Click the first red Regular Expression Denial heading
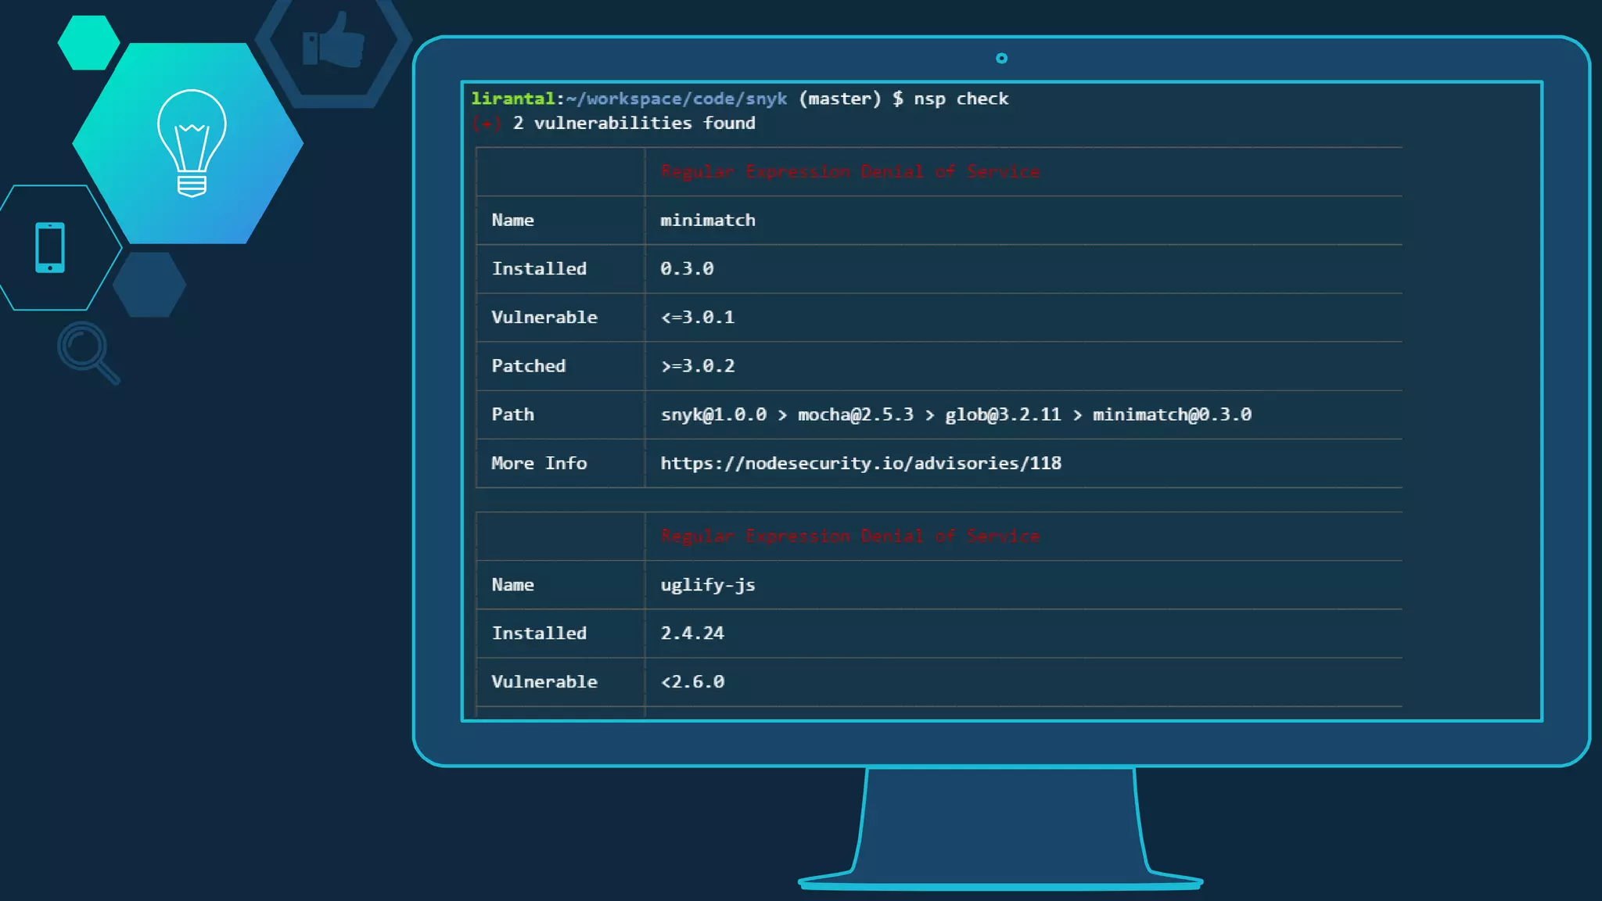The image size is (1602, 901). [x=849, y=171]
